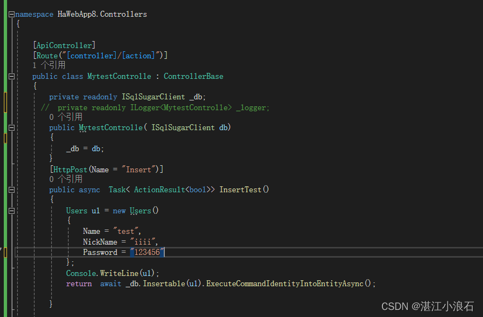Click the NickName = "iiii" line
Screen dimensions: 483x317
(x=120, y=242)
